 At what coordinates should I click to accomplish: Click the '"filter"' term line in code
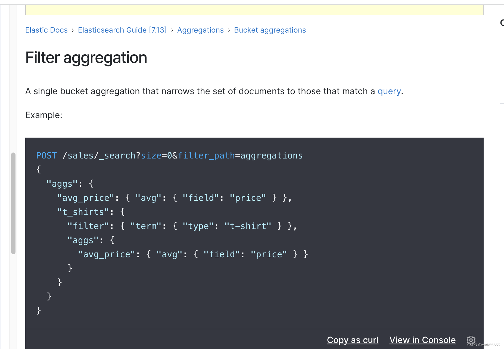coord(182,226)
